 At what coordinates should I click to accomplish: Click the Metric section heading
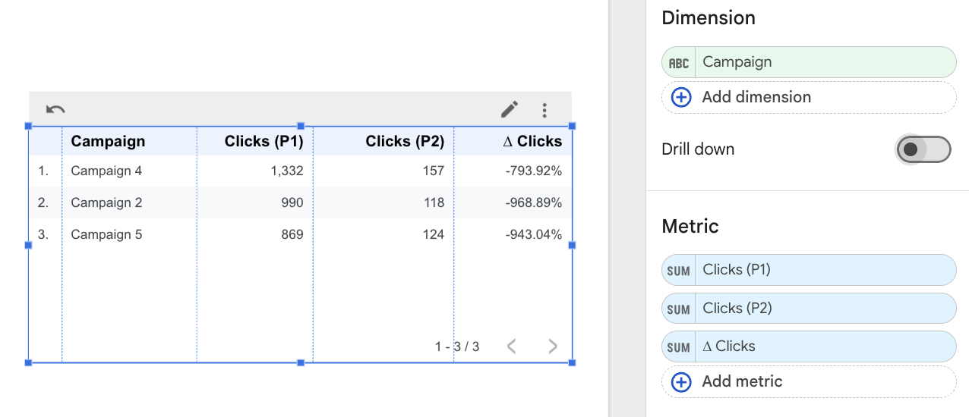690,226
